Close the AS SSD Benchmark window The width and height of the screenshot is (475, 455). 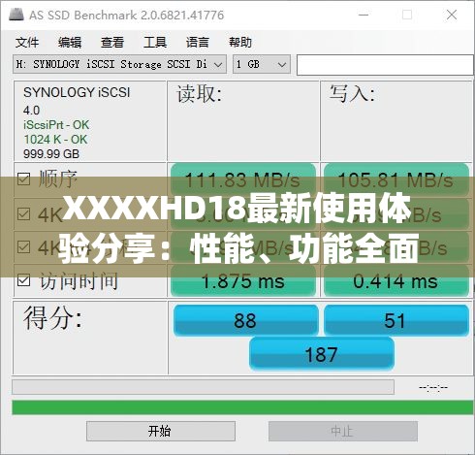452,15
